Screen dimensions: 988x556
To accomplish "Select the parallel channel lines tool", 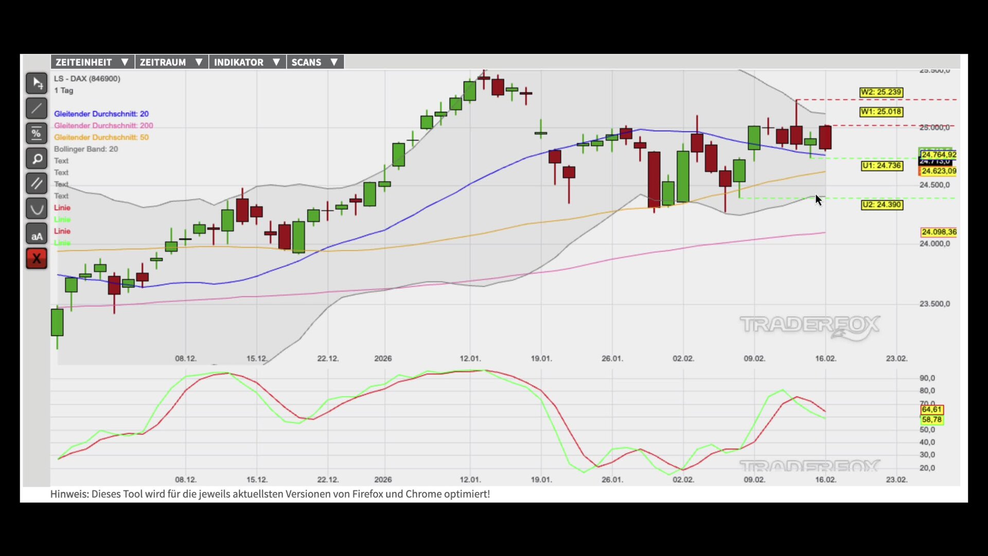I will click(37, 183).
